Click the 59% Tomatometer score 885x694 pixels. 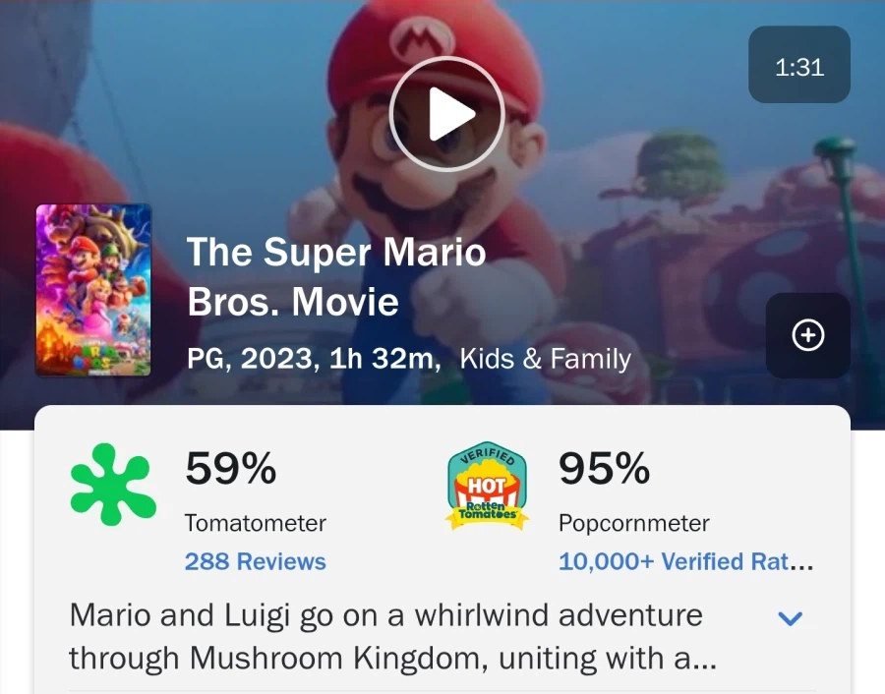click(x=231, y=470)
